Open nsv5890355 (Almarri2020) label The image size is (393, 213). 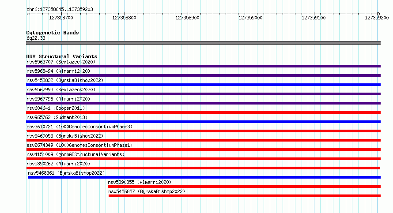pos(140,182)
